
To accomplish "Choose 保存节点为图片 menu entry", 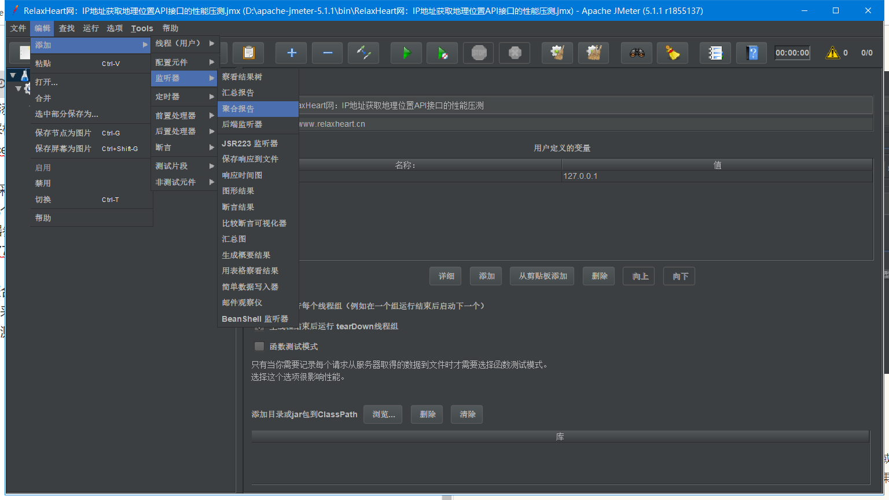I will [x=91, y=133].
